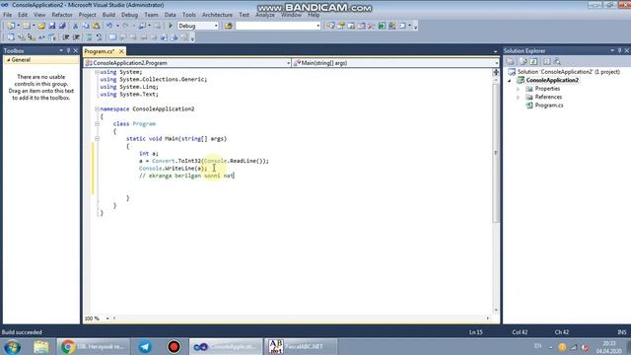This screenshot has height=355, width=631.
Task: Collapse the using directives block
Action: click(x=97, y=72)
